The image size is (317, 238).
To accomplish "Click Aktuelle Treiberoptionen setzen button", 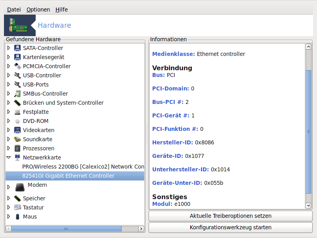I will click(231, 216).
